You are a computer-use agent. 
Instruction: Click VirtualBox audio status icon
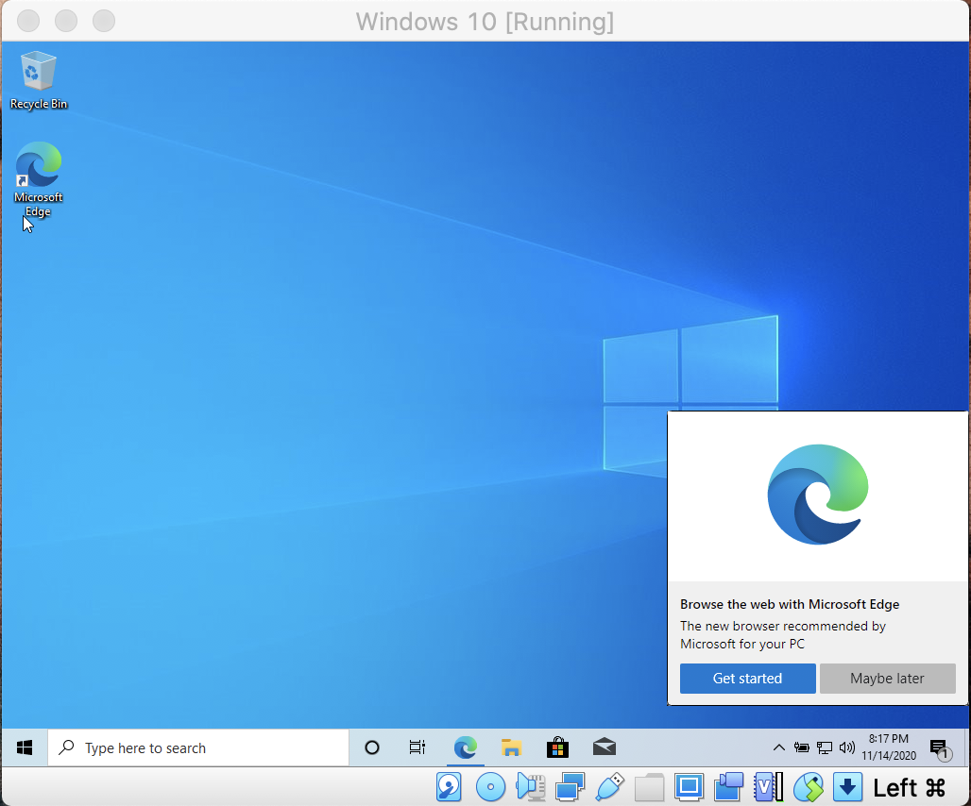(530, 787)
